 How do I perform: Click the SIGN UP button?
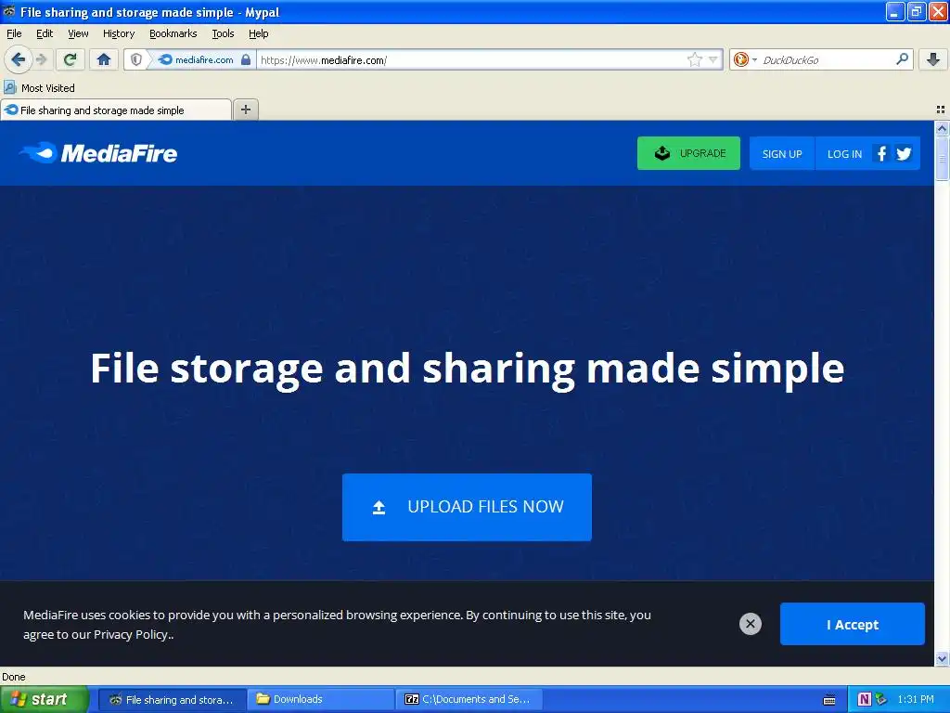781,153
